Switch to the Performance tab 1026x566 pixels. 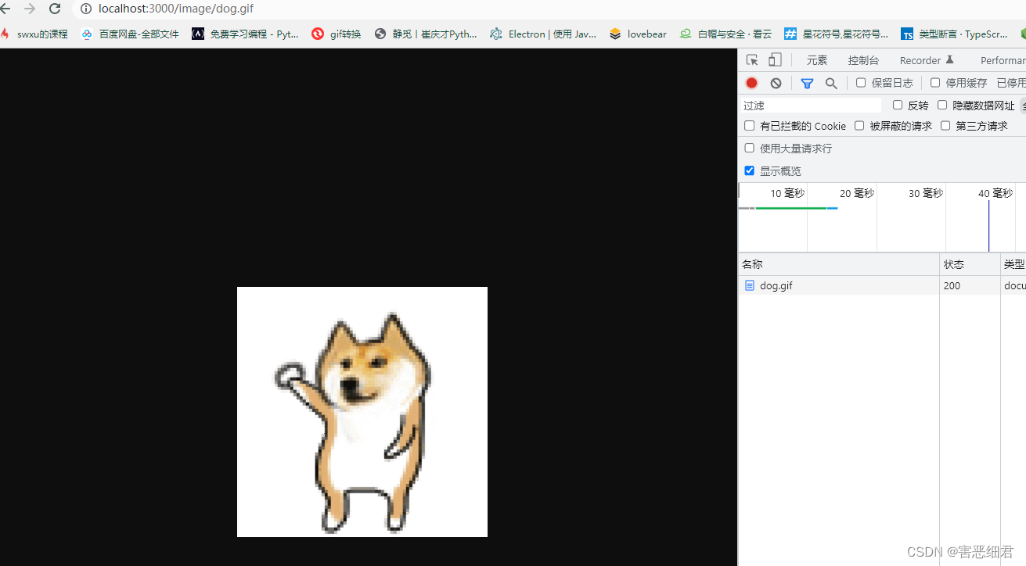tap(1003, 60)
